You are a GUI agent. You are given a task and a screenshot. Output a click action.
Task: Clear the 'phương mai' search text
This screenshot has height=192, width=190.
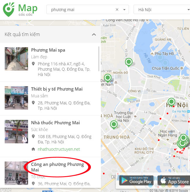(x=117, y=10)
